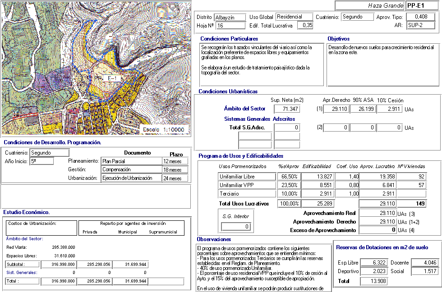Viewport: 442px width, 292px height.
Task: Select the Hoja Nº field
Action: (229, 26)
